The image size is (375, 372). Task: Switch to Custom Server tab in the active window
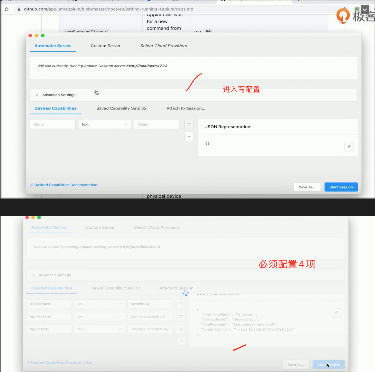pos(105,46)
